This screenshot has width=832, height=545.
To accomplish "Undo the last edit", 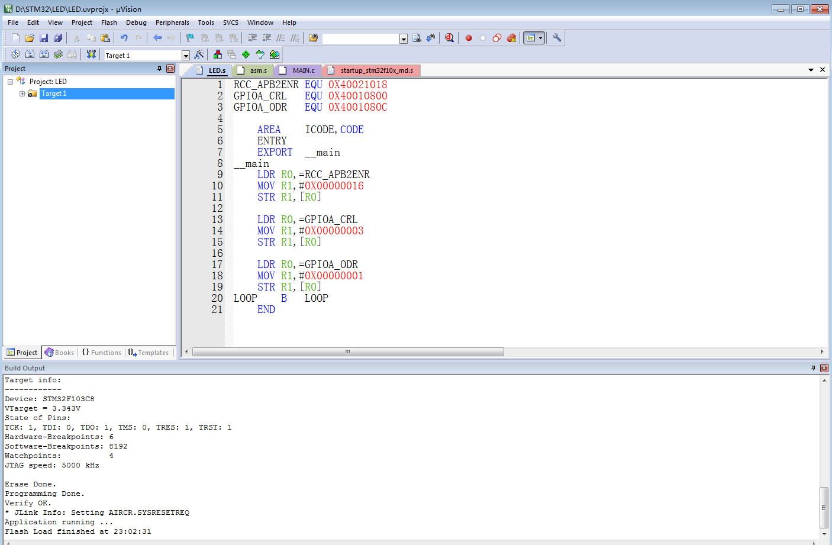I will pos(124,38).
